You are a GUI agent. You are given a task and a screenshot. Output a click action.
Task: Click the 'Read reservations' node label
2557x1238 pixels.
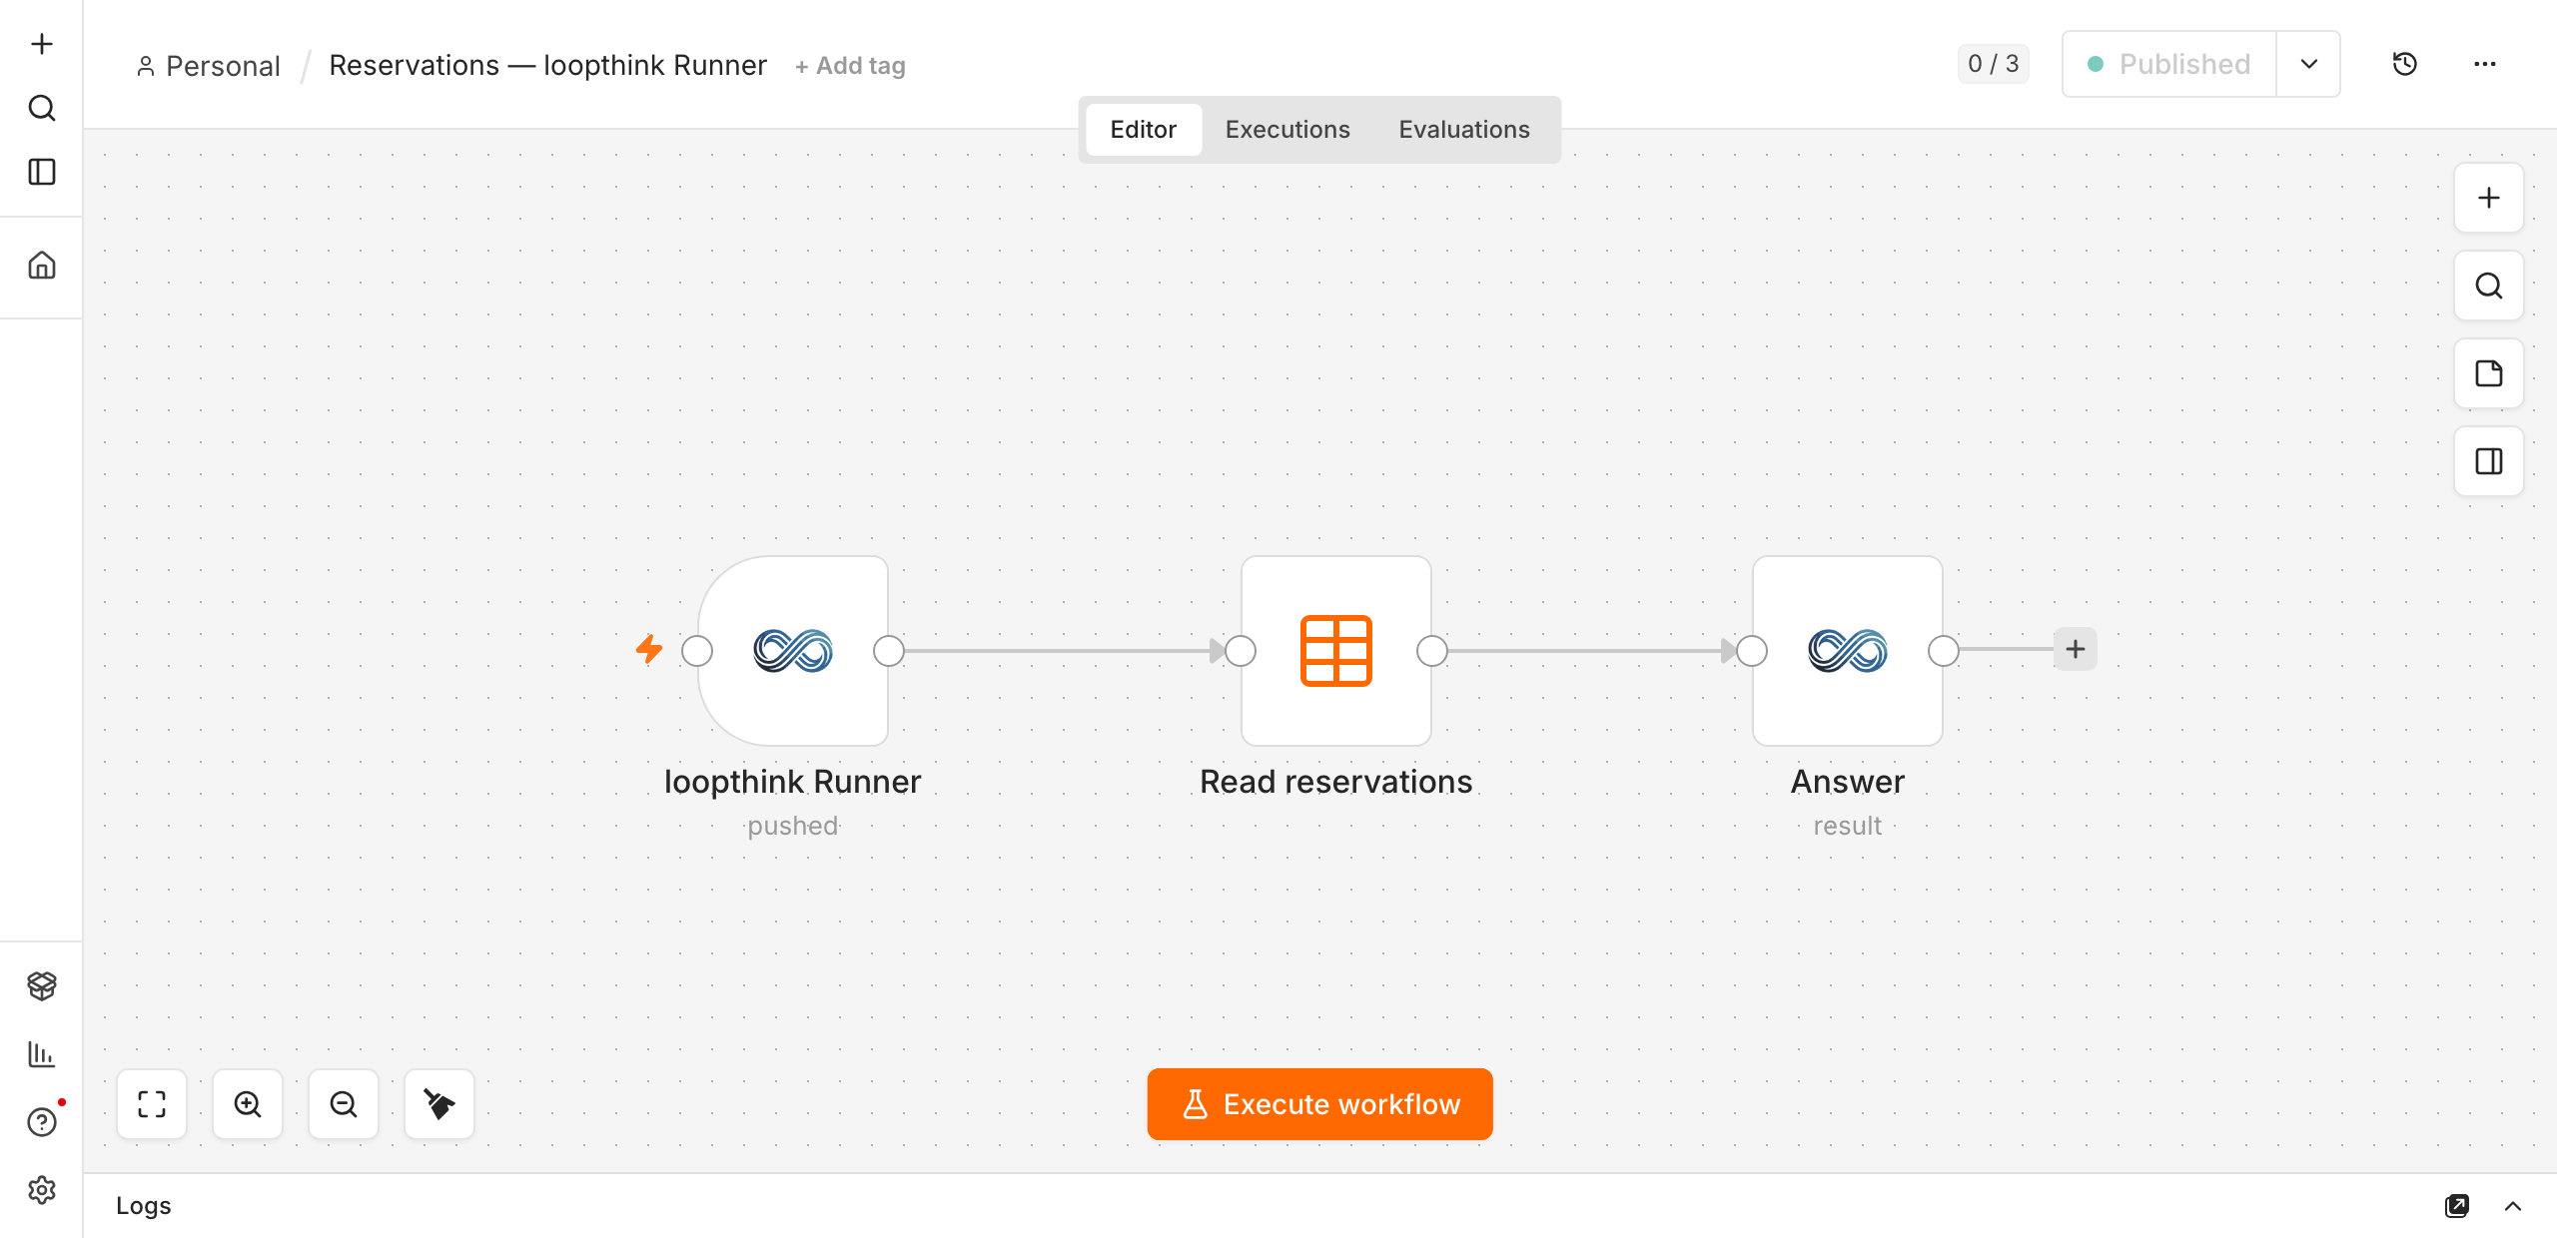click(1336, 782)
